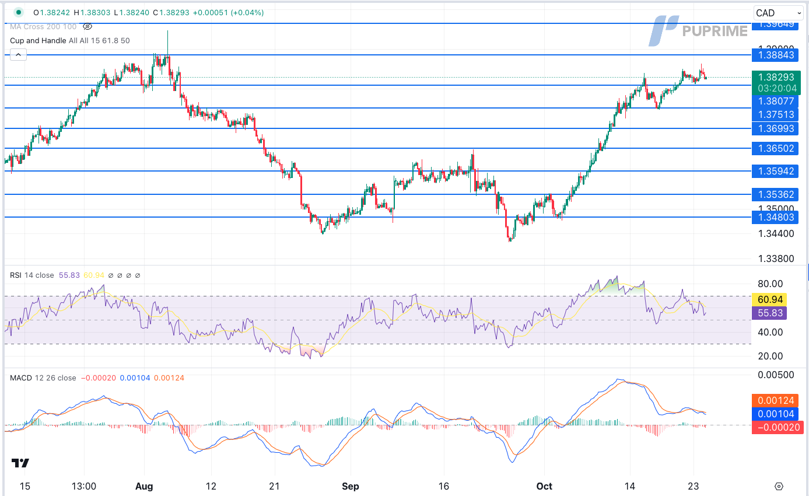Click the 21 date on time axis
The width and height of the screenshot is (809, 496).
pyautogui.click(x=275, y=486)
